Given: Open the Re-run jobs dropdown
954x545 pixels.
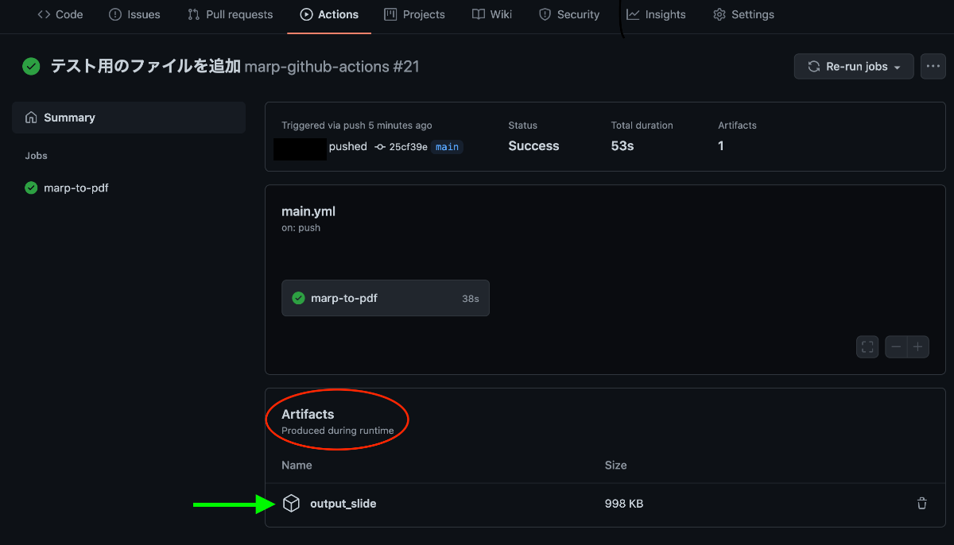Looking at the screenshot, I should [854, 67].
